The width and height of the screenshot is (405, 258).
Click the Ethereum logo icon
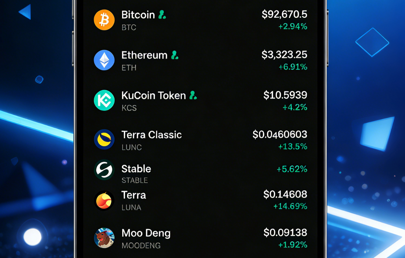click(104, 60)
